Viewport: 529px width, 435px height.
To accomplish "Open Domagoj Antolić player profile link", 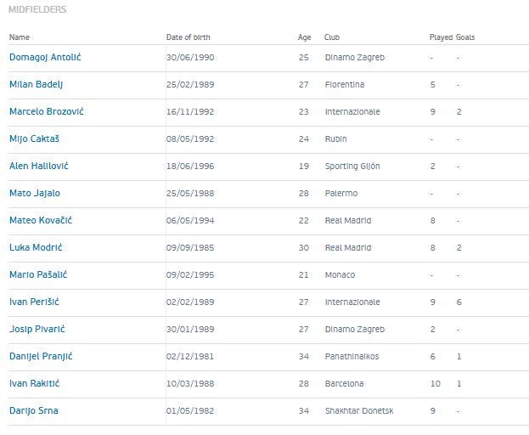I will [x=45, y=58].
